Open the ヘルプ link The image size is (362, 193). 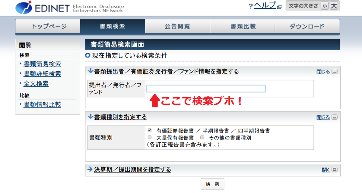tap(265, 5)
